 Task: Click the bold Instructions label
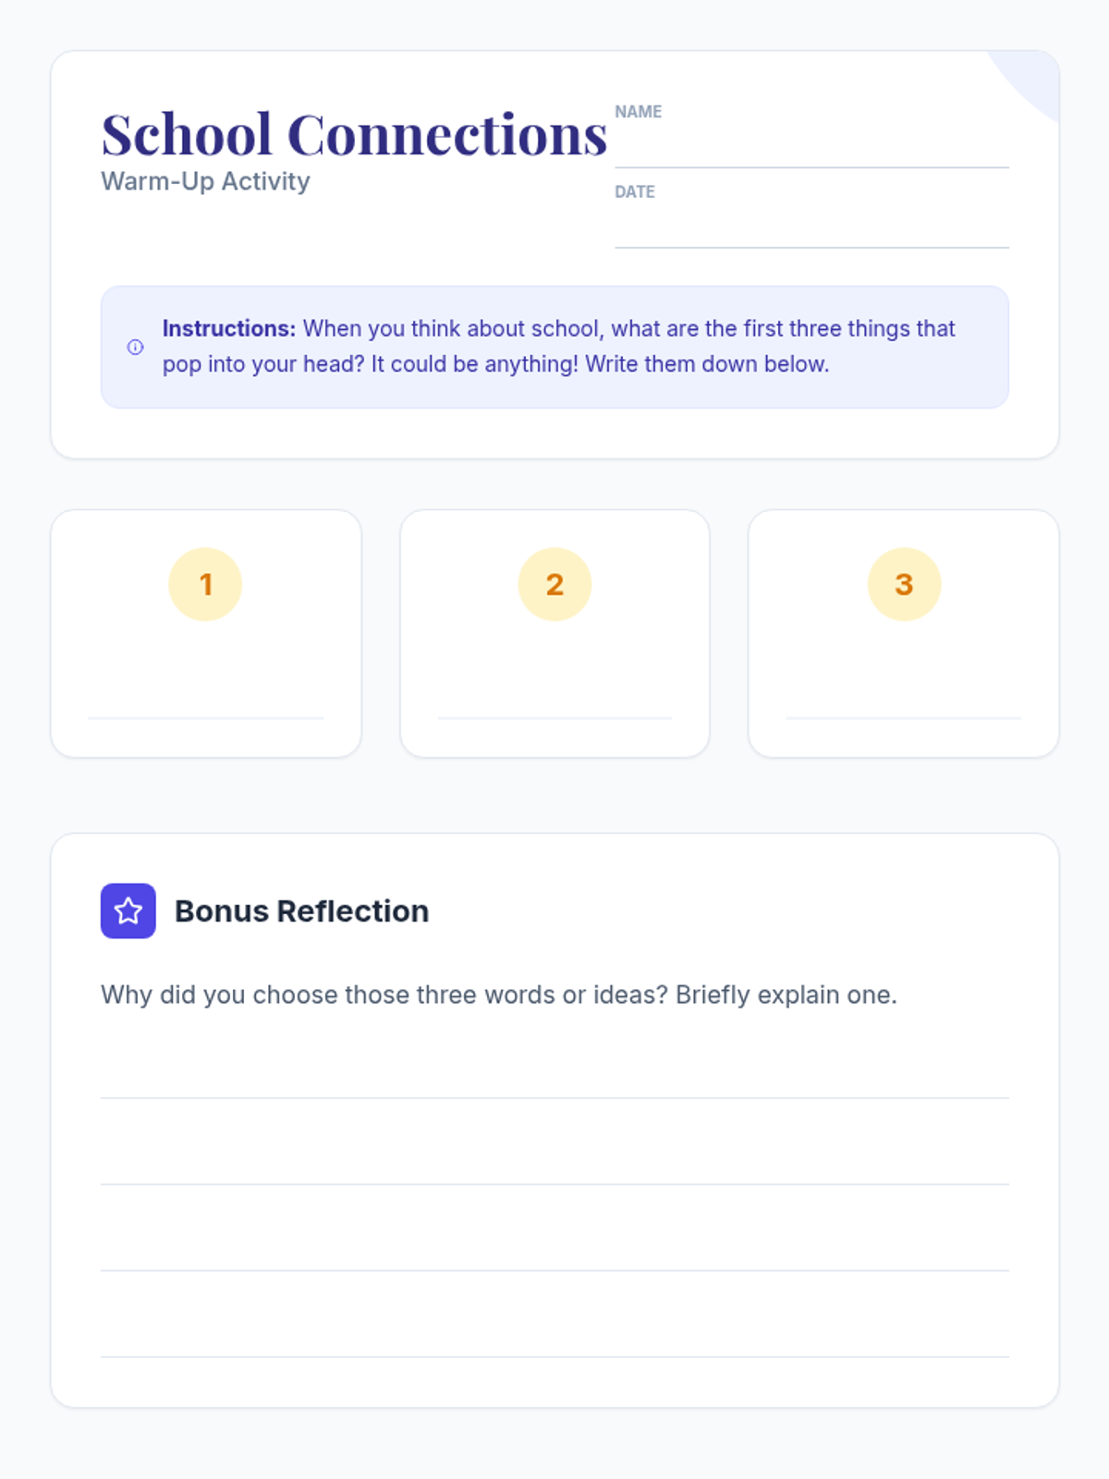click(228, 329)
